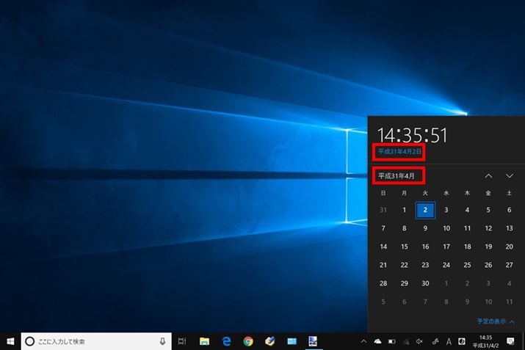The height and width of the screenshot is (350, 525).
Task: Click the taskbar clock showing 14:35
Action: tap(485, 341)
